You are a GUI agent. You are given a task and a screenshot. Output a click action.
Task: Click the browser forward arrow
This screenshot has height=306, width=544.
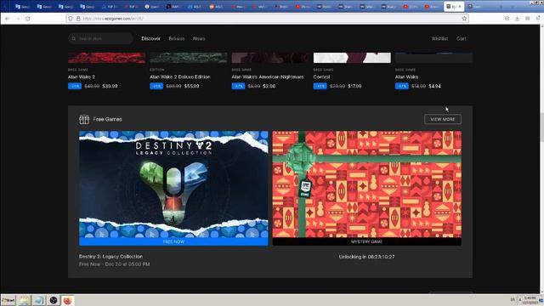(18, 19)
